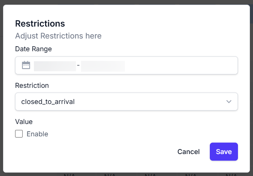Select the end date in Date Range
This screenshot has height=176, width=253.
click(103, 65)
